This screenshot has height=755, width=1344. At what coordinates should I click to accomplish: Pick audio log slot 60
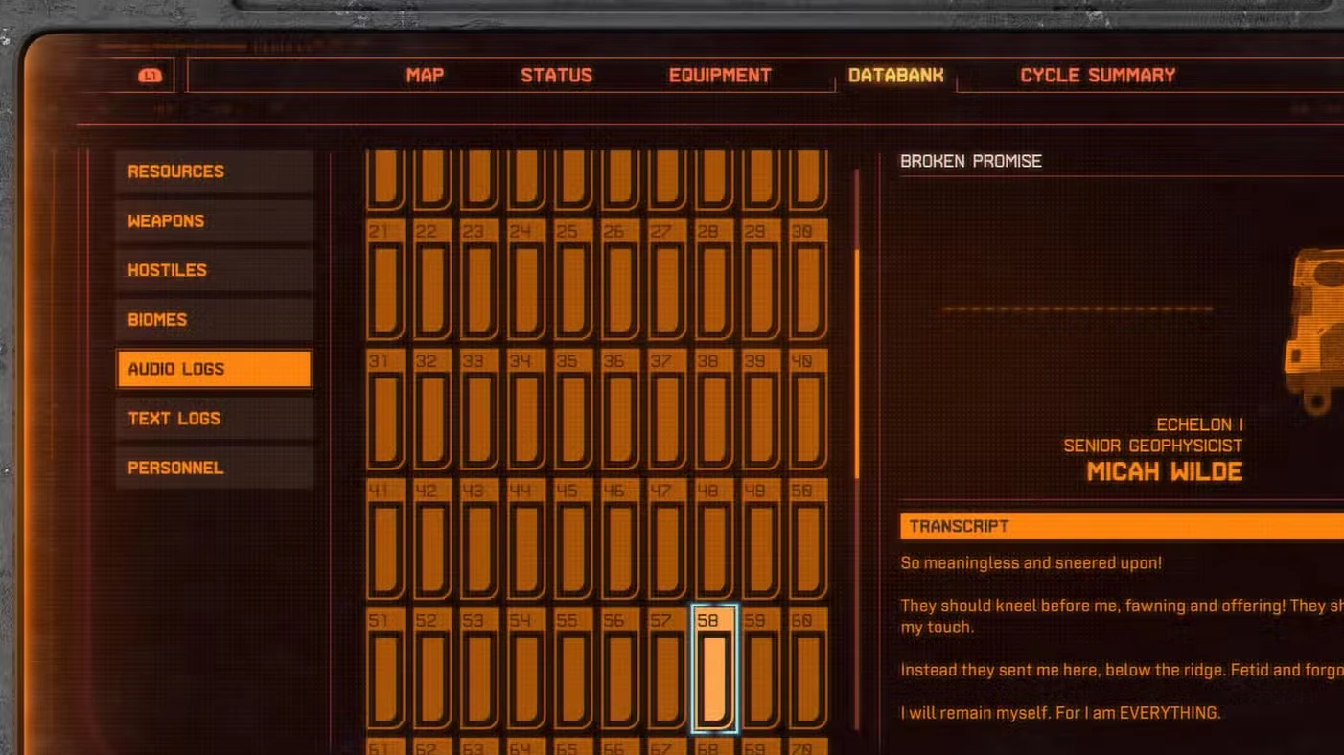(808, 669)
